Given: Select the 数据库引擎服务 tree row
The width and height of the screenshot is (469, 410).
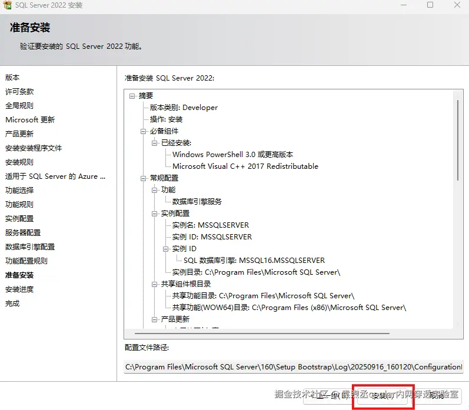Looking at the screenshot, I should click(x=197, y=202).
